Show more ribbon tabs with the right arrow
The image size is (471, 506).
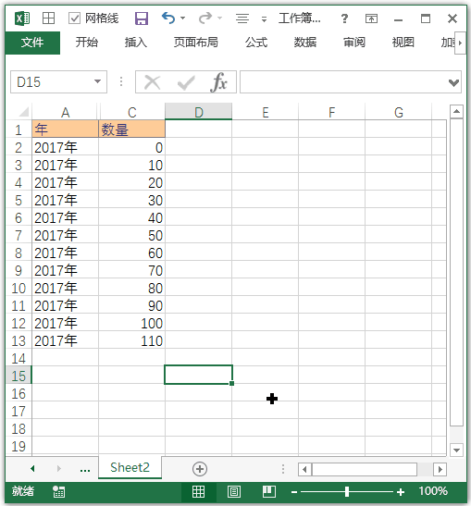click(x=460, y=43)
